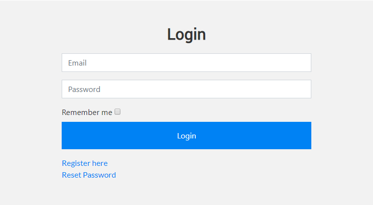Submit the form with the Login button
Image resolution: width=373 pixels, height=205 pixels.
[186, 136]
